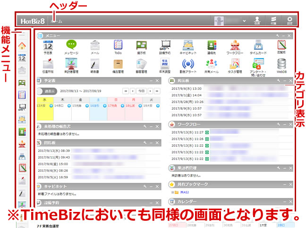
Task: Expand the user account dropdown arrow
Action: point(244,21)
